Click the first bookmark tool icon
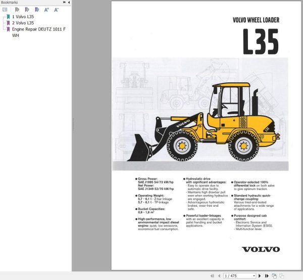The height and width of the screenshot is (280, 303). (17, 10)
